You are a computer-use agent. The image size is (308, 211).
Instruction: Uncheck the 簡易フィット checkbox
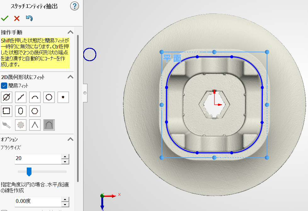pos(4,85)
